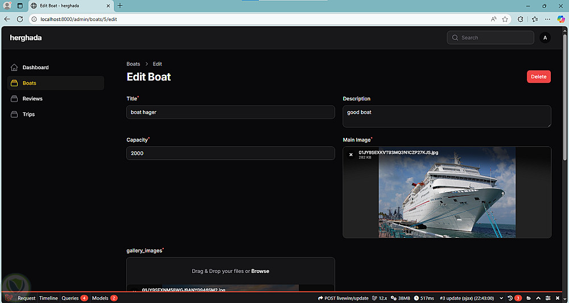Open the debugbar Models tab
Viewport: 569px width, 303px height.
(105, 298)
